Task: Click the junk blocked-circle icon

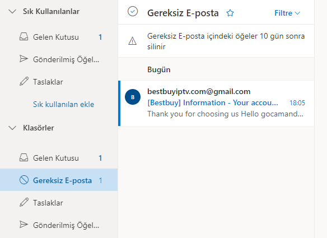Action: click(24, 180)
